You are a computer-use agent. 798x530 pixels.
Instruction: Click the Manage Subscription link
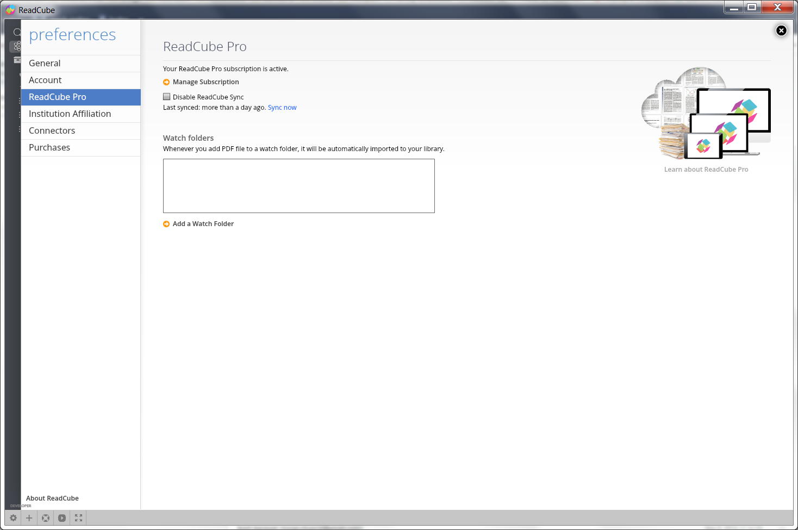tap(205, 82)
